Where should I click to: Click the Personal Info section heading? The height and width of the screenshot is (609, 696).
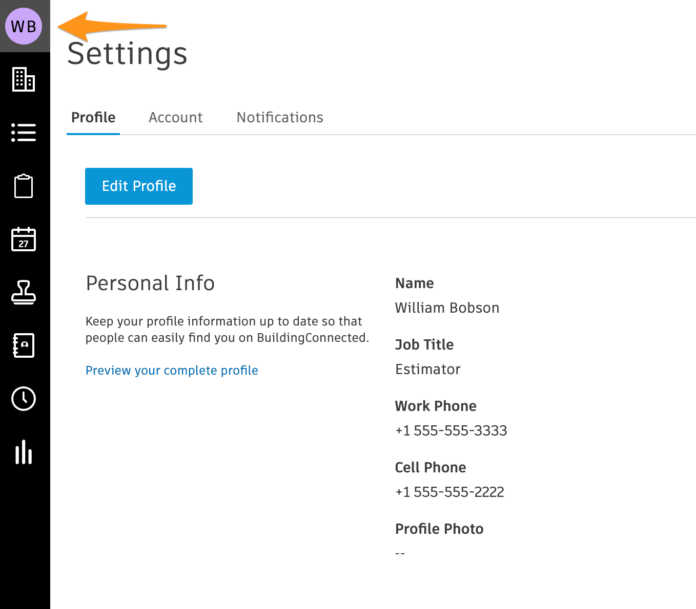click(150, 284)
